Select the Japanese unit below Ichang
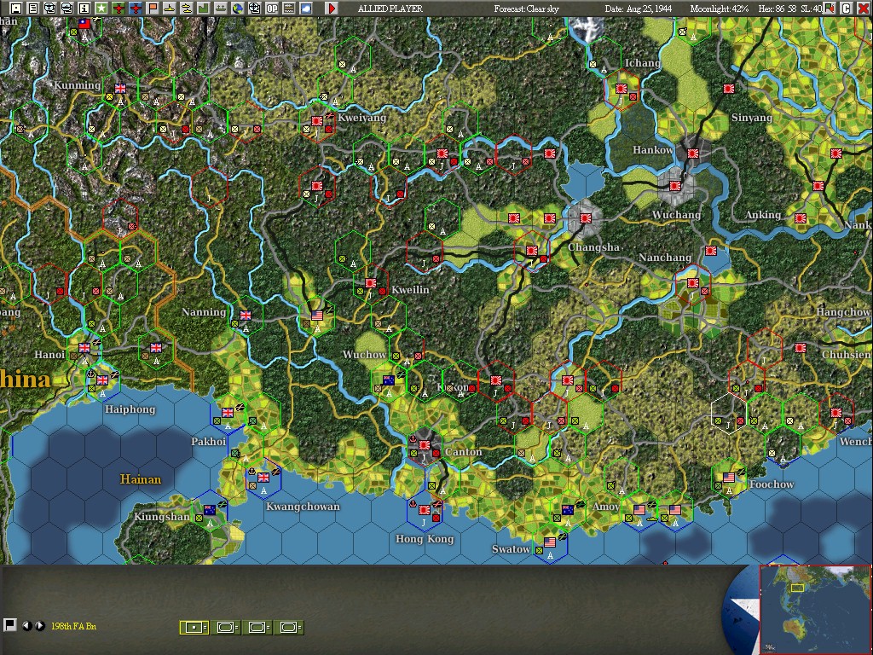This screenshot has height=655, width=873. (x=622, y=89)
